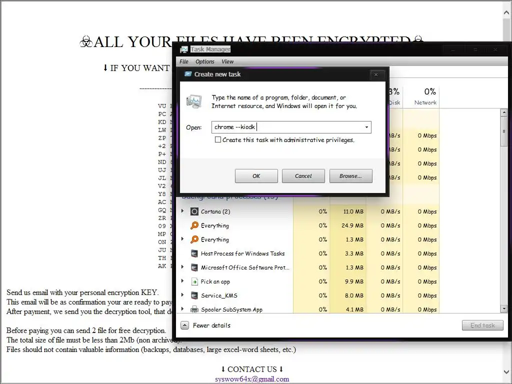
Task: Expand the Service_KMS row
Action: tap(182, 295)
